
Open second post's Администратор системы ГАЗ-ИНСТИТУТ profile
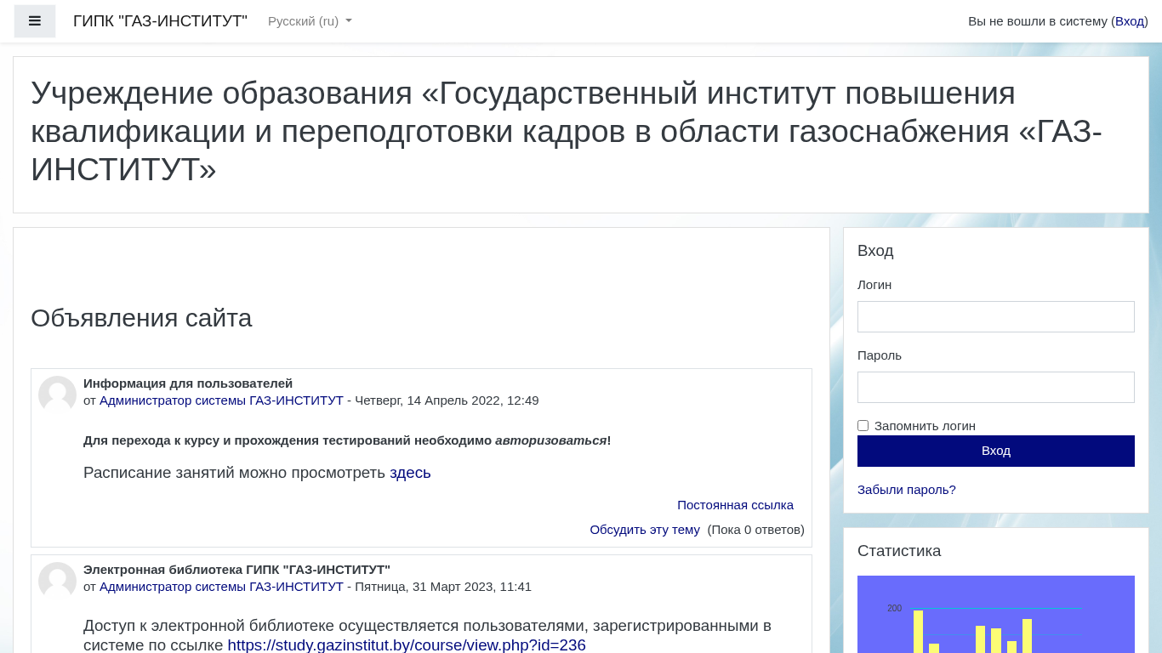221,587
